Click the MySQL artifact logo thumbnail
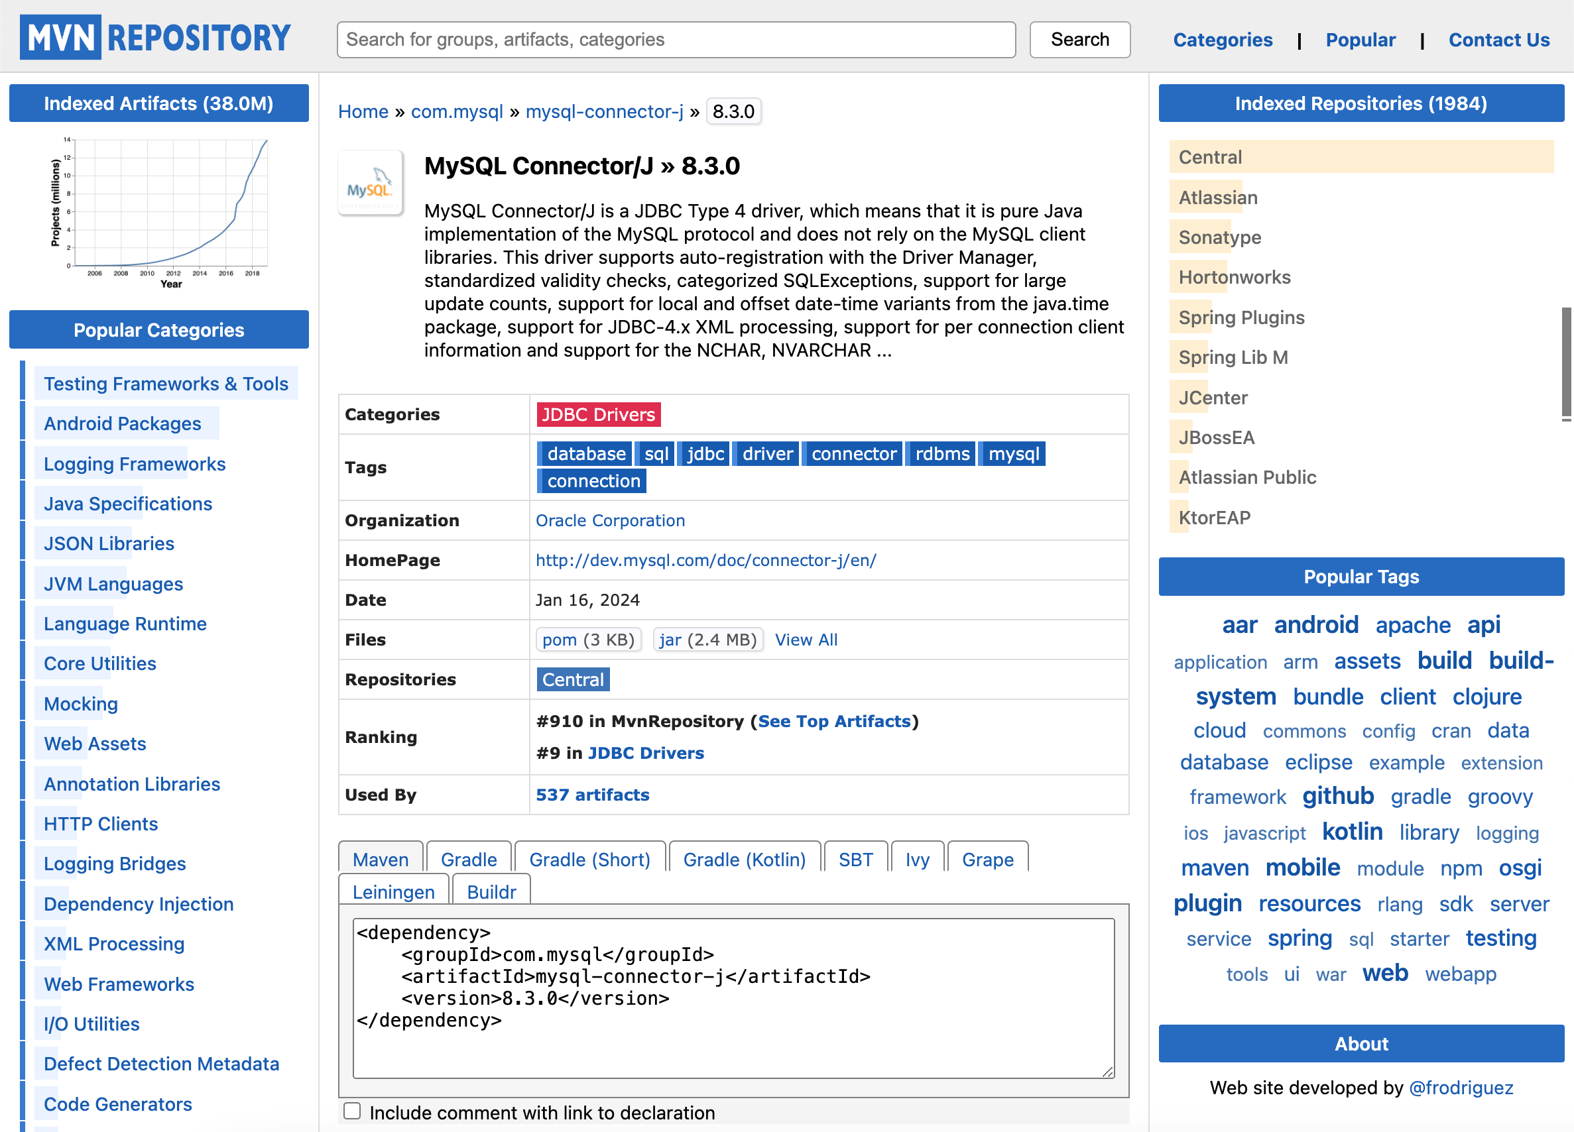Screen dimensions: 1574x1132 pyautogui.click(x=370, y=184)
